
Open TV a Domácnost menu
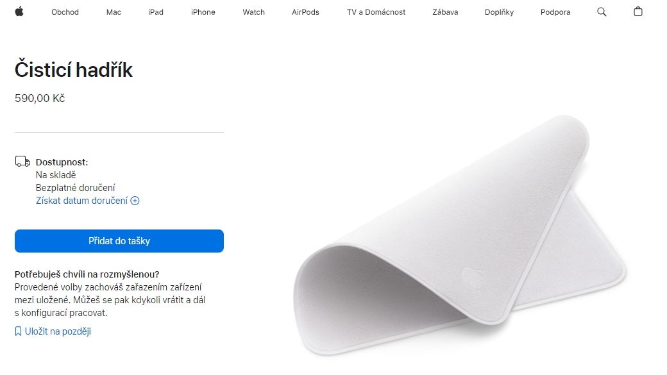376,12
